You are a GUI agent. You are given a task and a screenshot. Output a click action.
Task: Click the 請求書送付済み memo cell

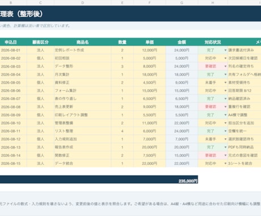click(x=245, y=50)
